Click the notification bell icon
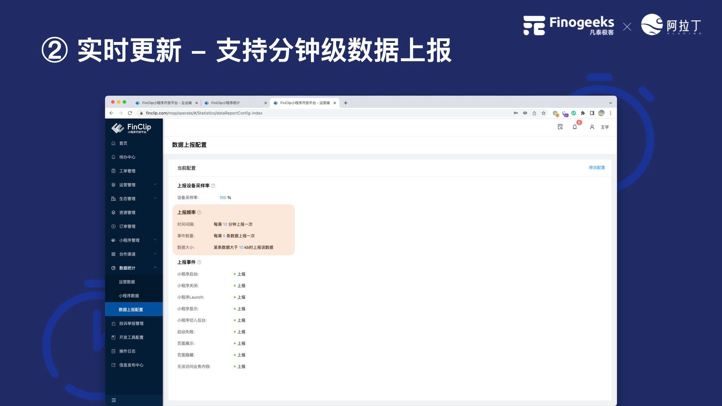The width and height of the screenshot is (722, 406). 575,127
